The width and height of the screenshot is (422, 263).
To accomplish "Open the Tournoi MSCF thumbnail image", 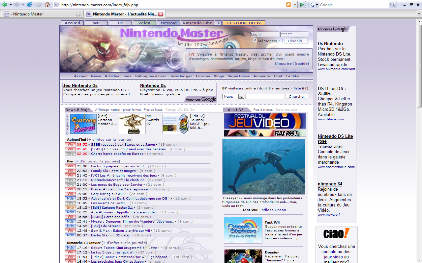I will coord(176,124).
